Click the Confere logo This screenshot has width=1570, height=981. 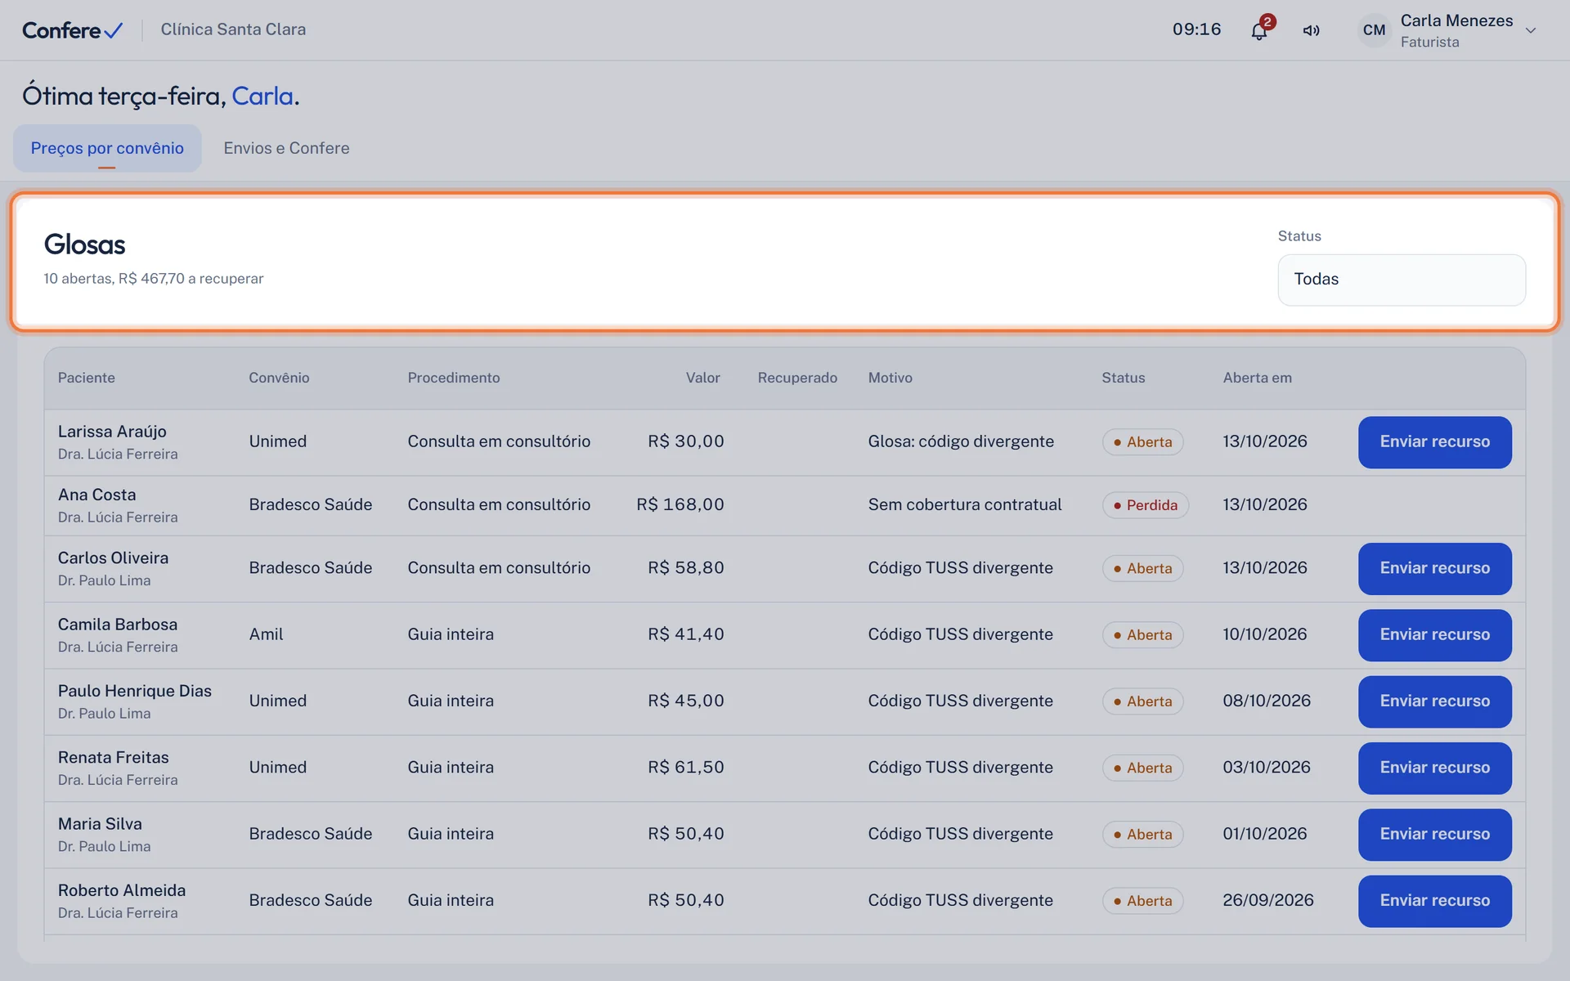72,30
